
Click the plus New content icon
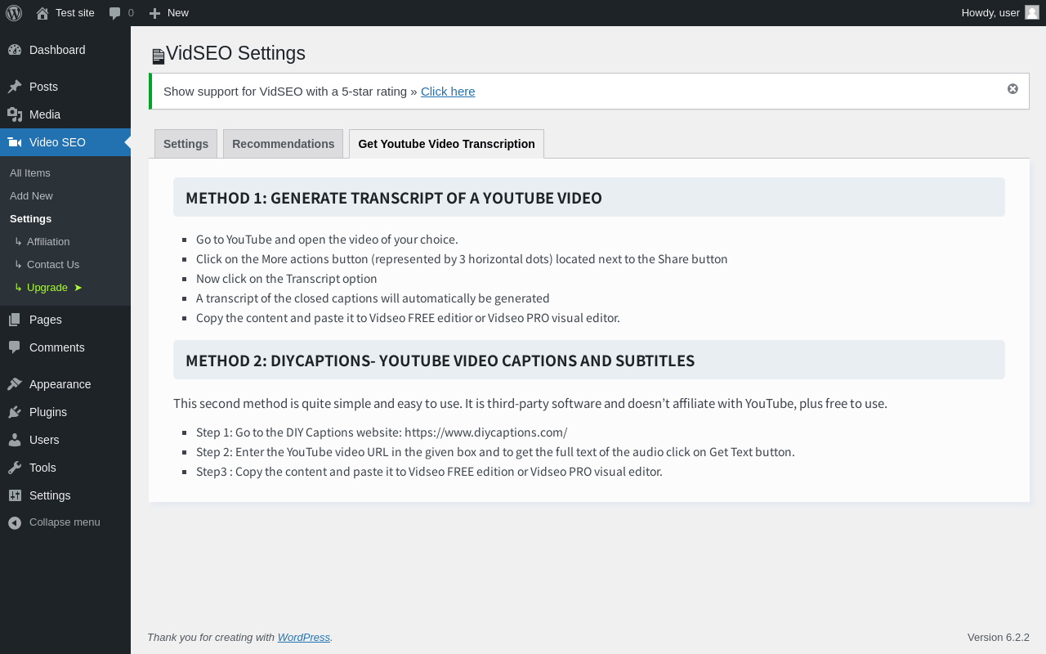[x=154, y=13]
